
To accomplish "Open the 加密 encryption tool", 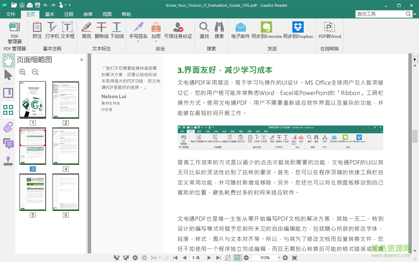I will click(156, 30).
